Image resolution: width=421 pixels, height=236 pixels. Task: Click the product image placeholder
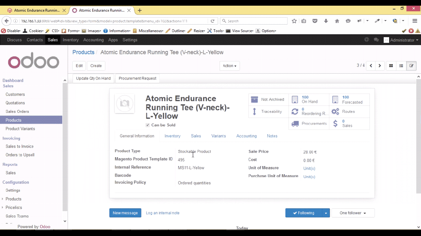124,103
